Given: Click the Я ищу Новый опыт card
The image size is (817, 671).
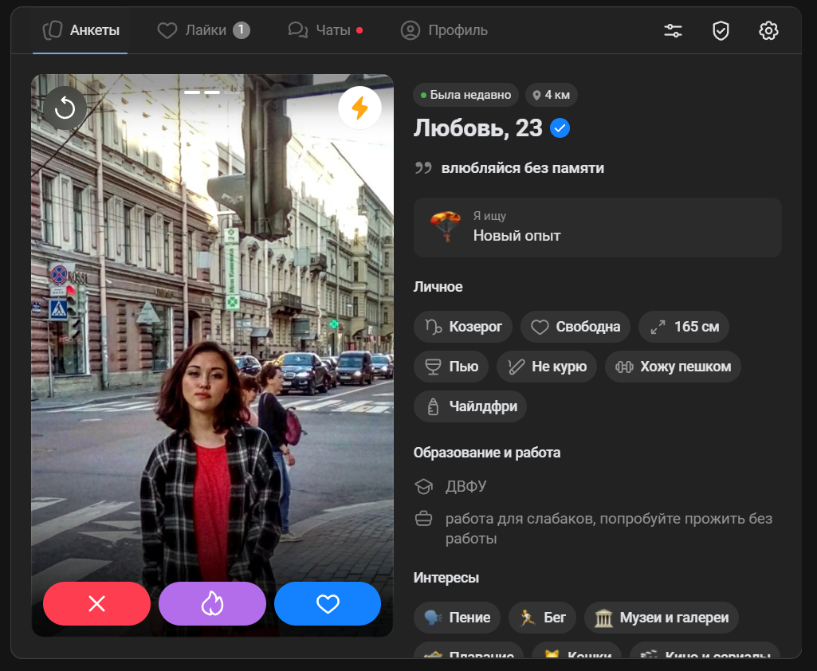Looking at the screenshot, I should (x=597, y=227).
